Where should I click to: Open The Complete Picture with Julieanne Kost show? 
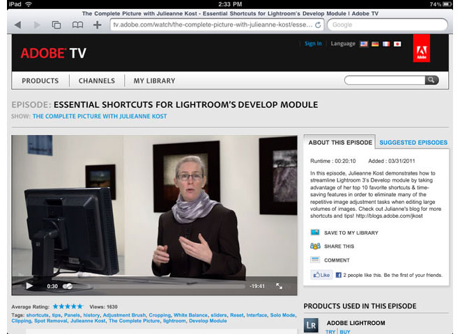click(x=100, y=116)
